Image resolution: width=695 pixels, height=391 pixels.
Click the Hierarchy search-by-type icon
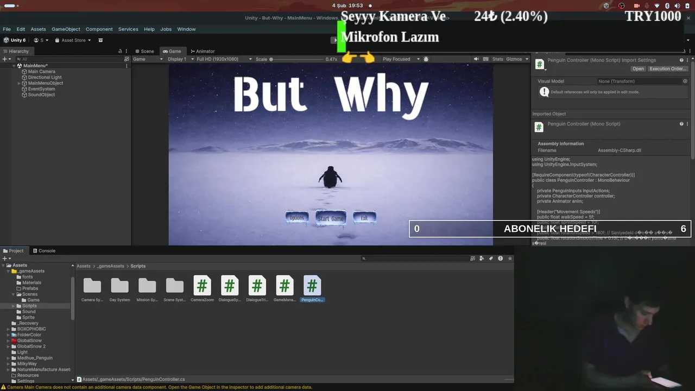pos(127,59)
